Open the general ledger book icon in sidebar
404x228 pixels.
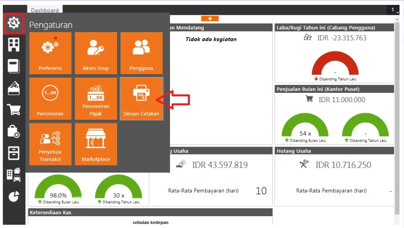point(13,66)
